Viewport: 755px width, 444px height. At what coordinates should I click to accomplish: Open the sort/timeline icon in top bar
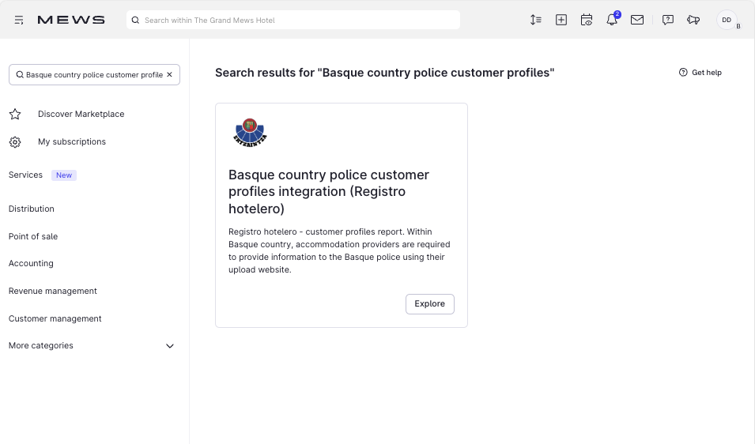coord(535,20)
